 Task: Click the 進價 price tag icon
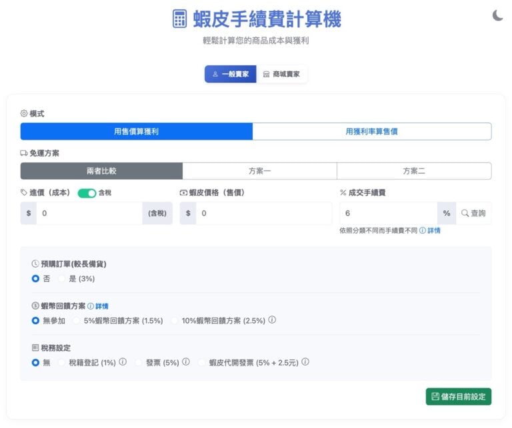click(x=24, y=192)
